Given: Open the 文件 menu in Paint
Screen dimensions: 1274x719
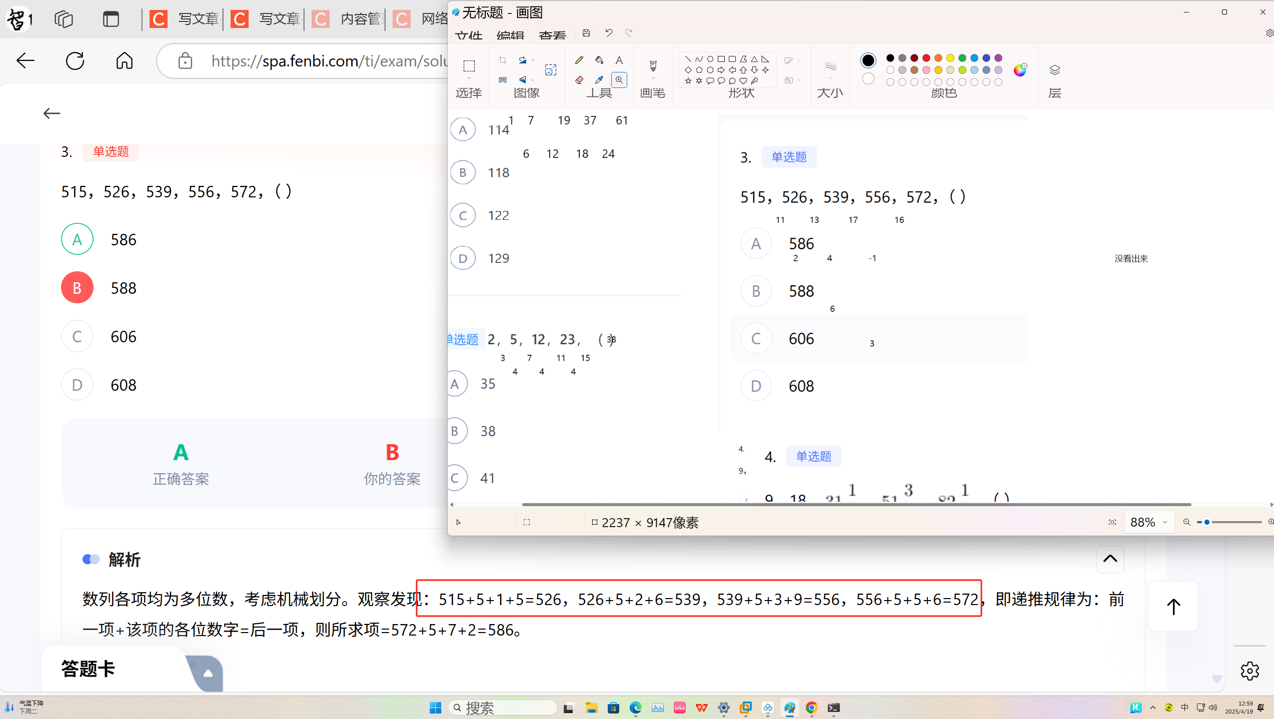Looking at the screenshot, I should [469, 36].
